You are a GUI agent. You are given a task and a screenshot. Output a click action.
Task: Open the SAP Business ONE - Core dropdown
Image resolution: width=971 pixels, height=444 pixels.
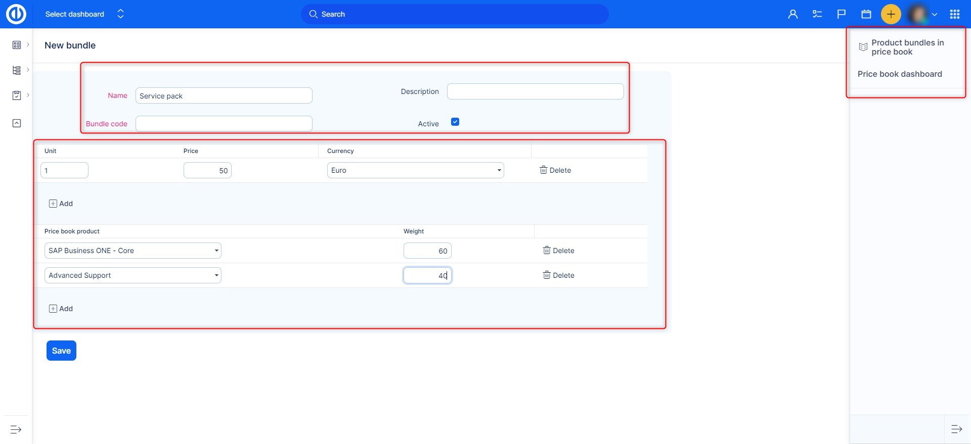tap(133, 251)
